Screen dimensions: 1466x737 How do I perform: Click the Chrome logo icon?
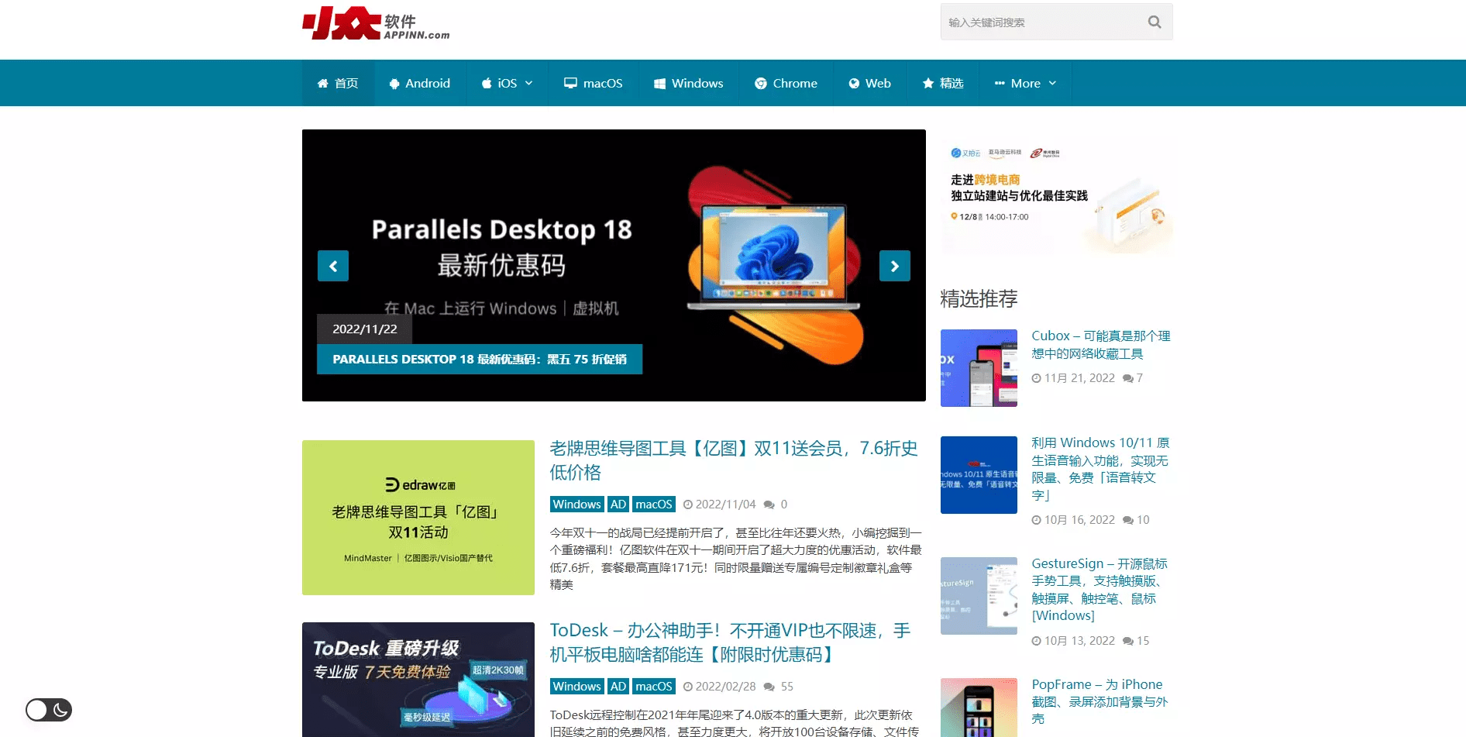click(761, 84)
